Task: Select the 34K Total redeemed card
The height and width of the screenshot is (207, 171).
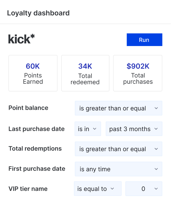Action: [x=85, y=73]
